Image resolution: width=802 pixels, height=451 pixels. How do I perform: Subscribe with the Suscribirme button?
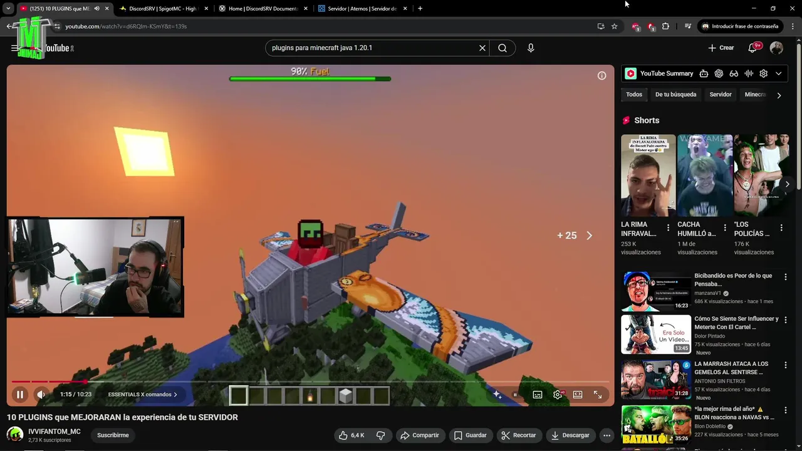point(113,435)
